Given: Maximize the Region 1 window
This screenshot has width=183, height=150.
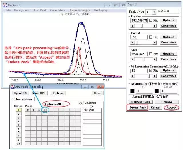Looking at the screenshot, I should (116, 5).
